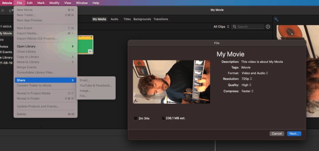Click into the clip Search field
Image resolution: width=319 pixels, height=151 pixels.
pos(248,27)
